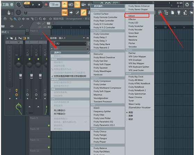Toggle the auto-scroll arrow icon
This screenshot has width=194, height=155.
[71, 12]
